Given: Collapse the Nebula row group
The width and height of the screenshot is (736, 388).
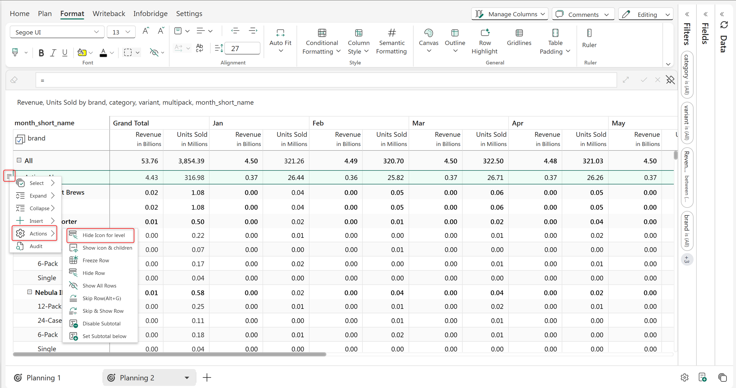Looking at the screenshot, I should click(30, 292).
